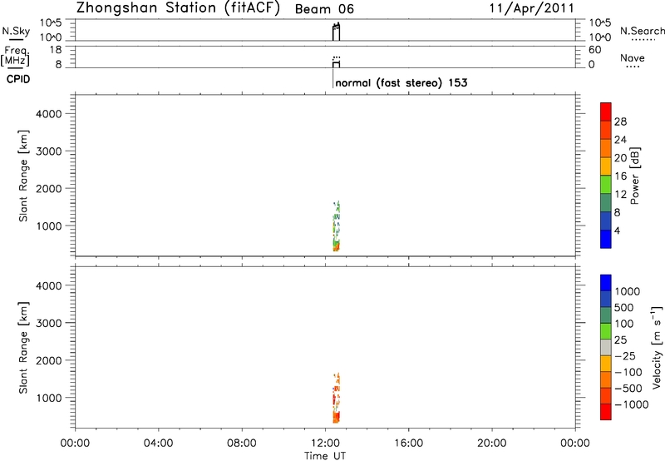Click the '08:00' time tick label

point(242,444)
